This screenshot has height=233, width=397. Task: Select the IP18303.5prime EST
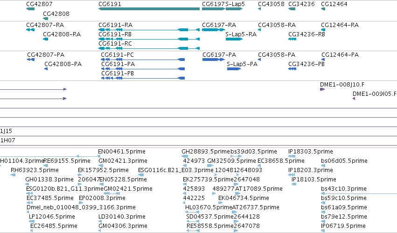292,156
